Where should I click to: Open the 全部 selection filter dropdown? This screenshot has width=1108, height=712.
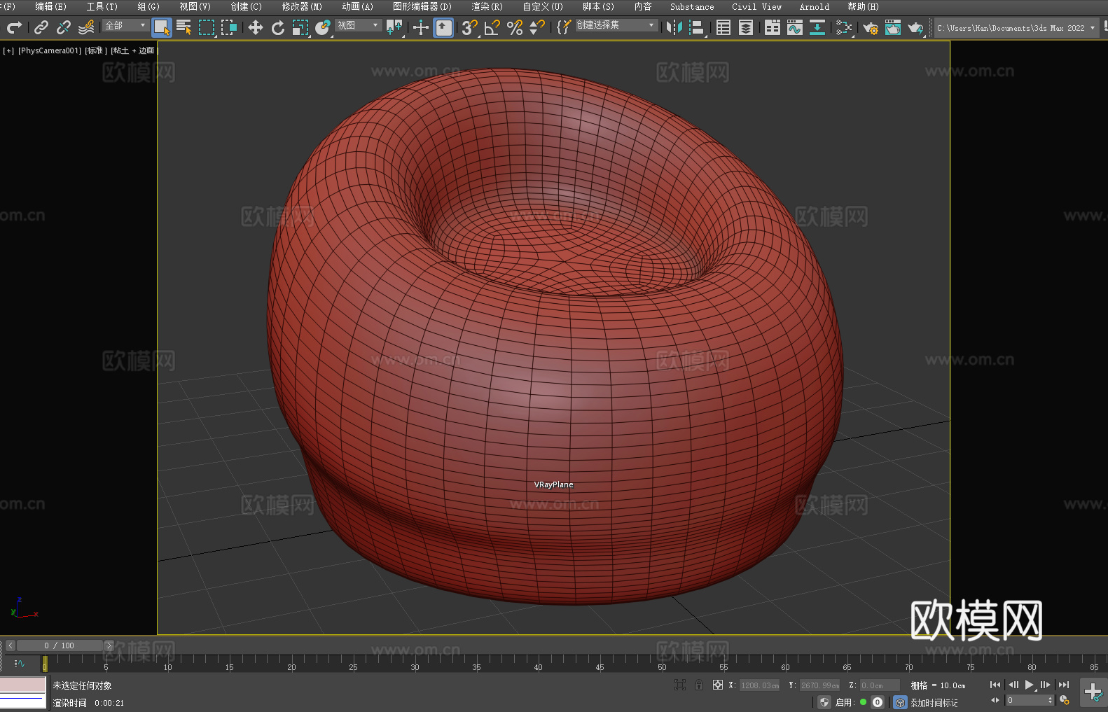point(125,25)
